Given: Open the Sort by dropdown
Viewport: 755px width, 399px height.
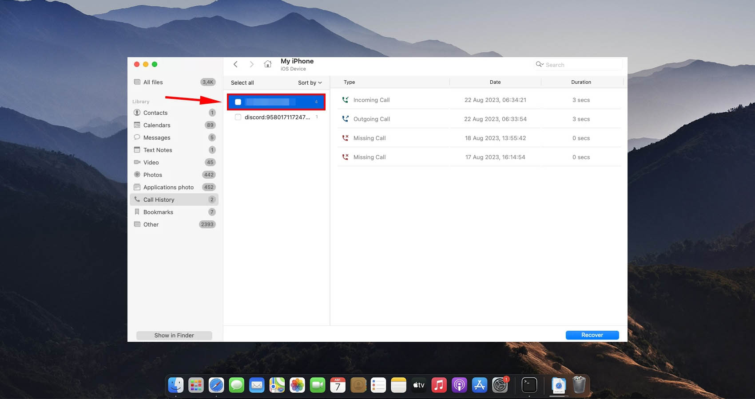Looking at the screenshot, I should (310, 83).
